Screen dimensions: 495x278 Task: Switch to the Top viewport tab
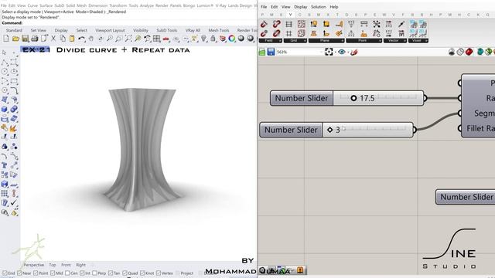53,265
